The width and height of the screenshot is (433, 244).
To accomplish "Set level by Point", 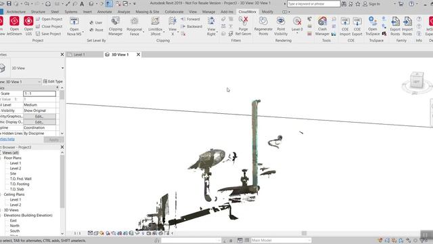I will [x=96, y=30].
